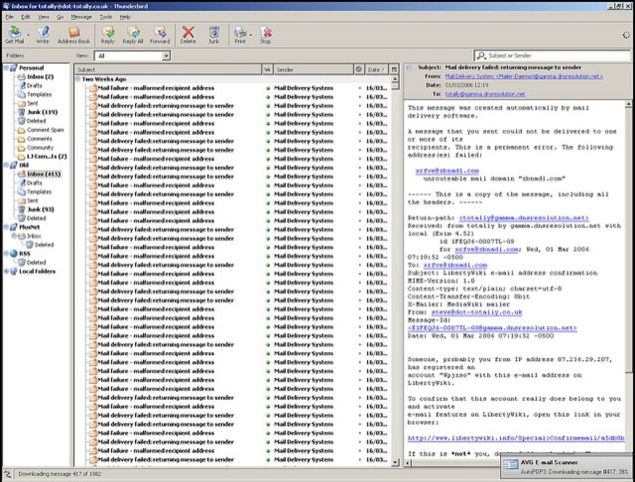Click the read-status column header icon
635x482 pixels.
point(267,70)
